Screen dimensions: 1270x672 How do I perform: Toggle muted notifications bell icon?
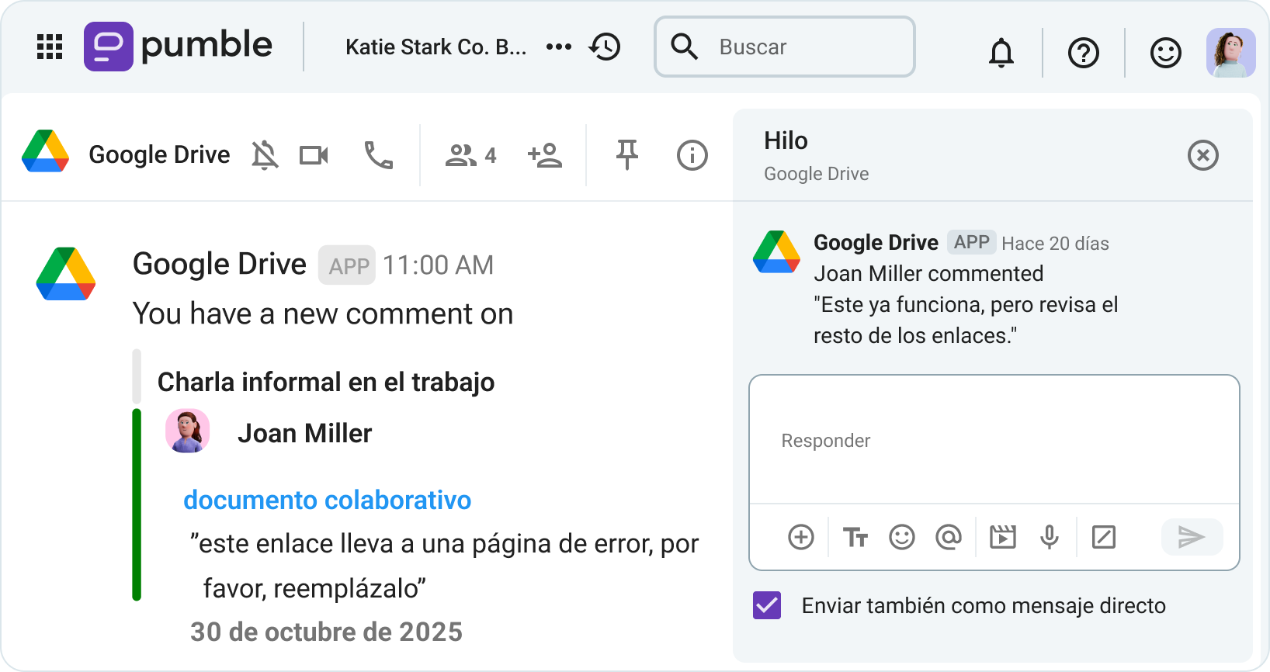click(x=265, y=155)
